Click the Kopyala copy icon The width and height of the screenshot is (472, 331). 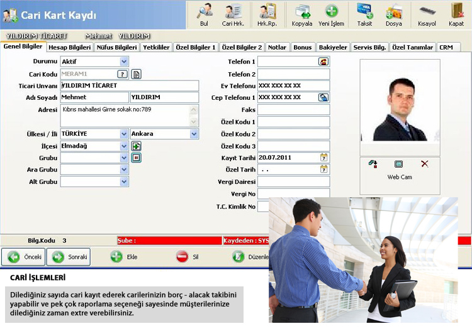(x=302, y=14)
